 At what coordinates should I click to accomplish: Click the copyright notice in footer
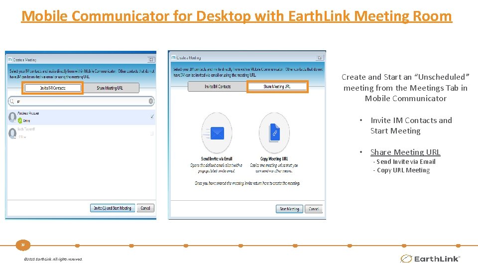tap(53, 259)
